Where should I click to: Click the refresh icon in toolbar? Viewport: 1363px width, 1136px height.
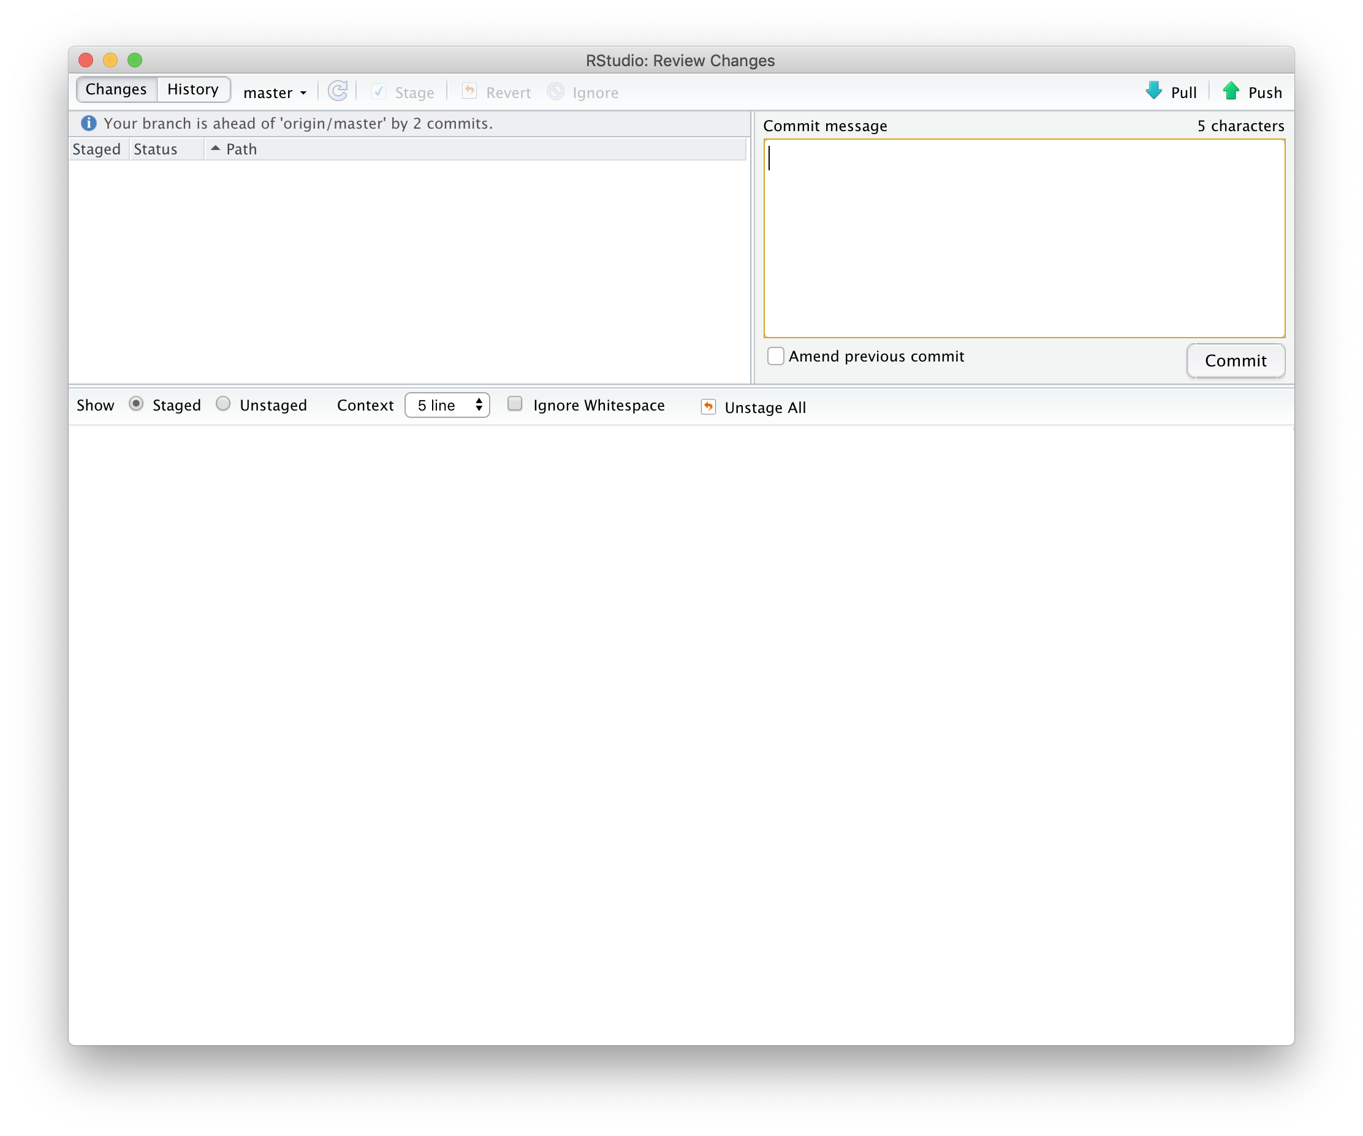(338, 91)
